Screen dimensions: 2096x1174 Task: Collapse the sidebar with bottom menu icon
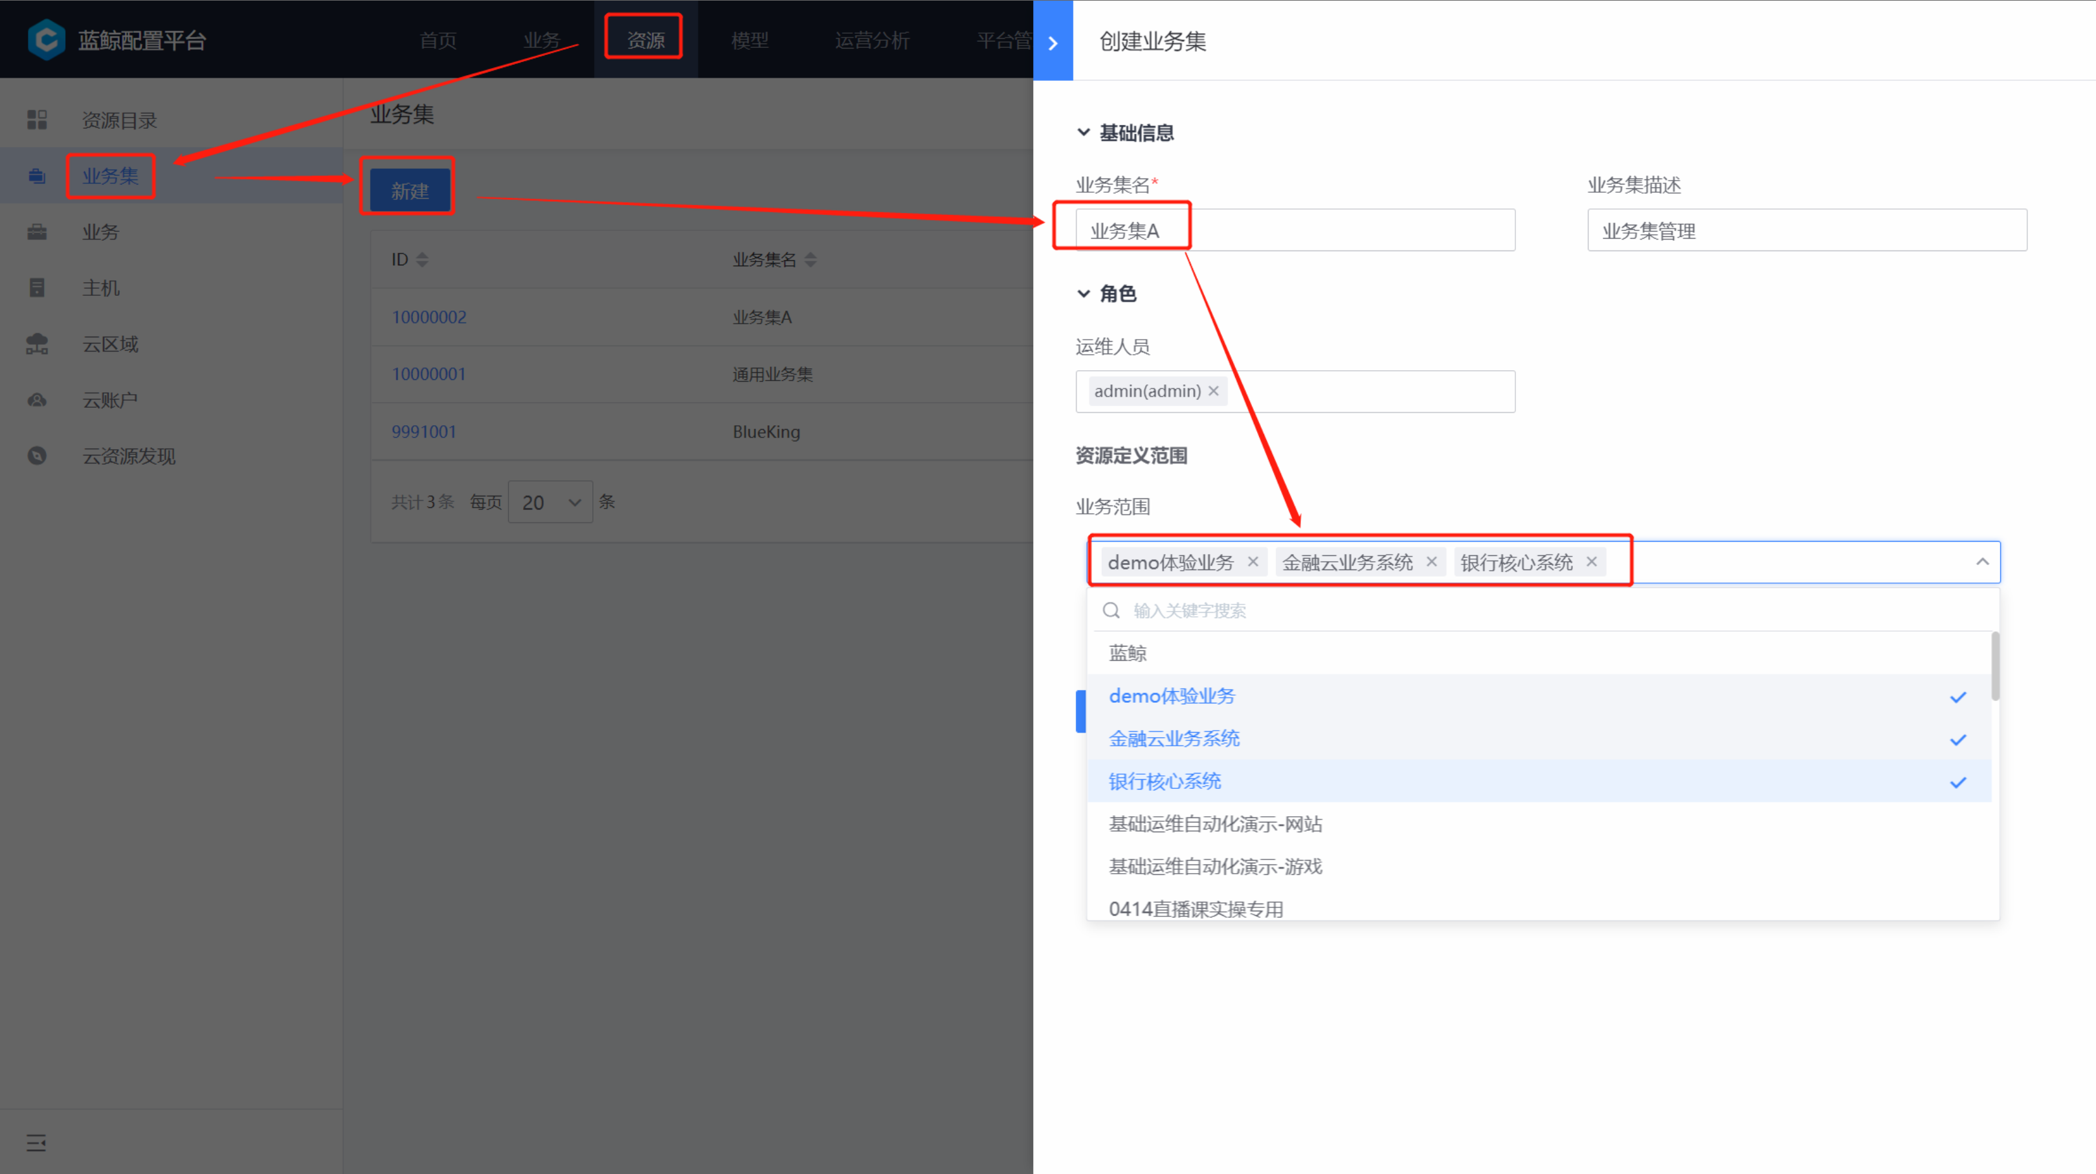pyautogui.click(x=37, y=1143)
